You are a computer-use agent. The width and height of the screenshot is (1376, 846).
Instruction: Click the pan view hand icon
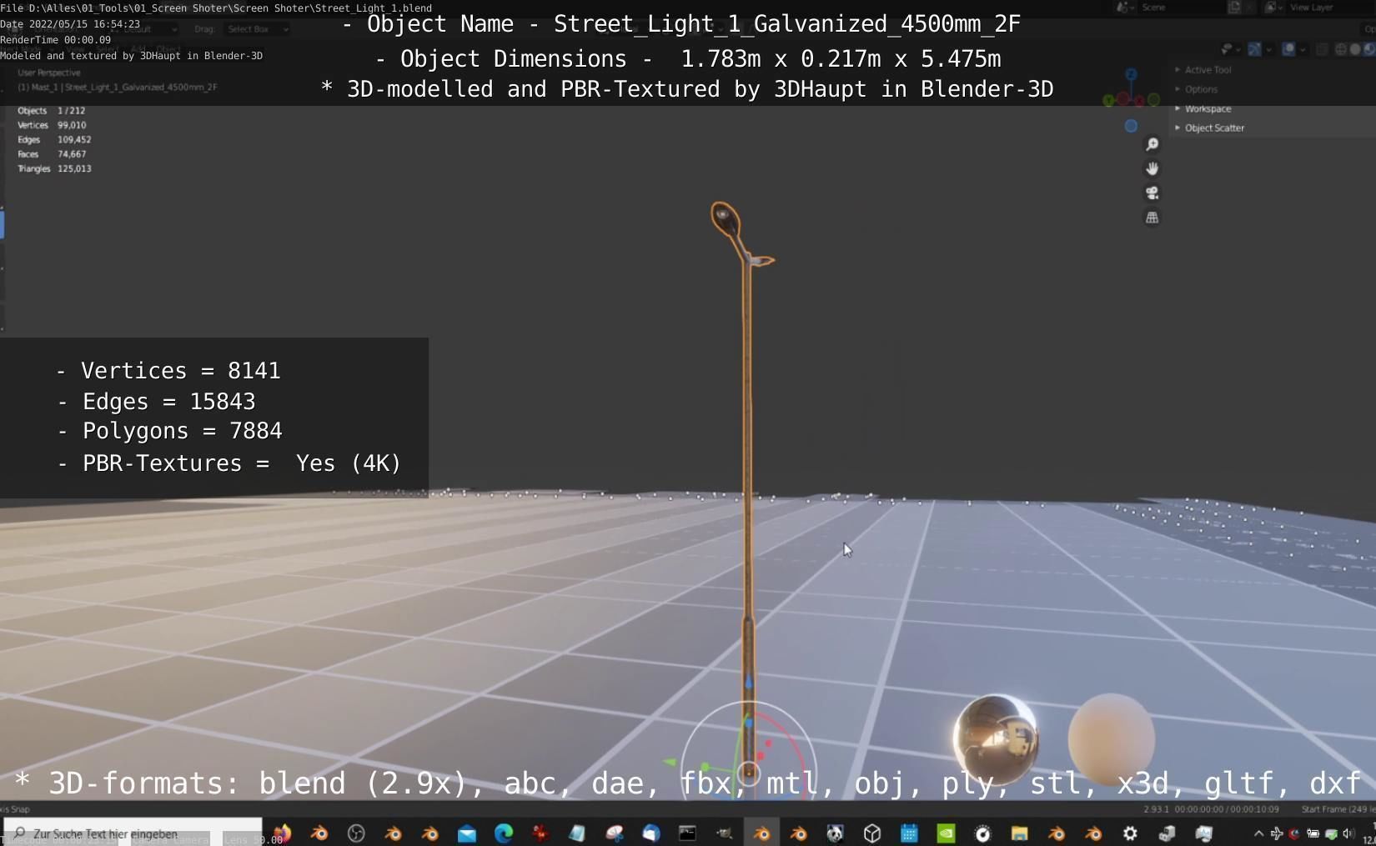click(x=1152, y=169)
